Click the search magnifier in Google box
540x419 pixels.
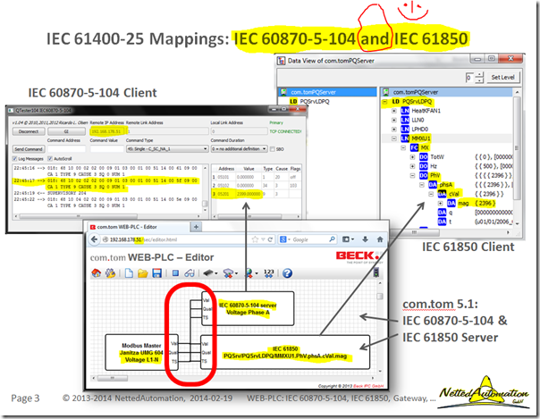pos(332,239)
